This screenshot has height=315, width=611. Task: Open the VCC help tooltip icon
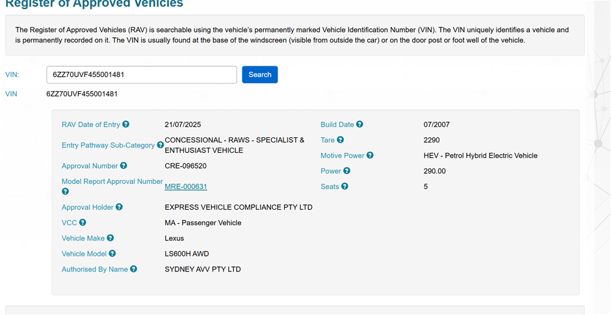click(83, 223)
